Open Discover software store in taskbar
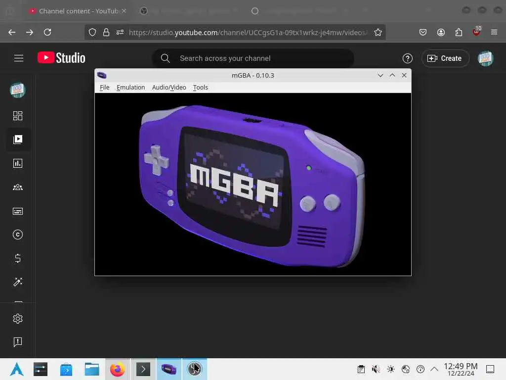This screenshot has width=506, height=380. tap(66, 369)
